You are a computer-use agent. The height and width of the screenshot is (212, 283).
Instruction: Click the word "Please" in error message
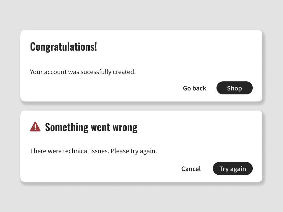tap(120, 151)
